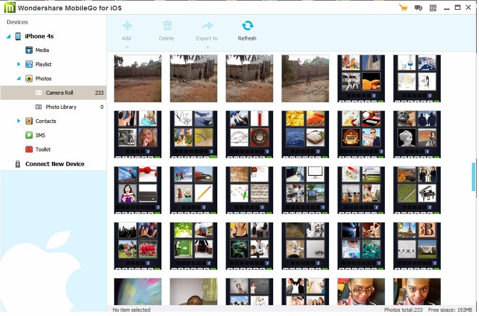Open the Add dropdown arrow
The width and height of the screenshot is (479, 316).
(127, 47)
